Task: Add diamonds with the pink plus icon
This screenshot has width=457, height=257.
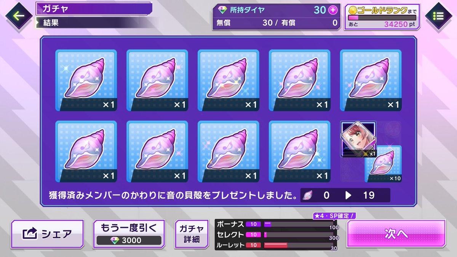Action: click(332, 10)
